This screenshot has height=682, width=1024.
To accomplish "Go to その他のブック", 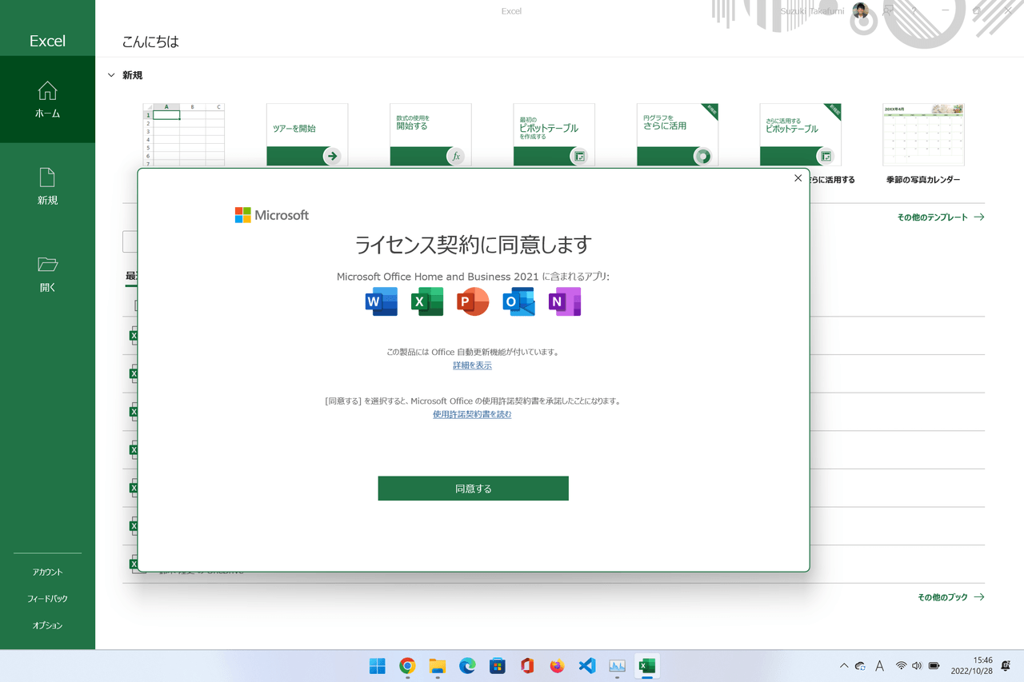I will (x=950, y=597).
